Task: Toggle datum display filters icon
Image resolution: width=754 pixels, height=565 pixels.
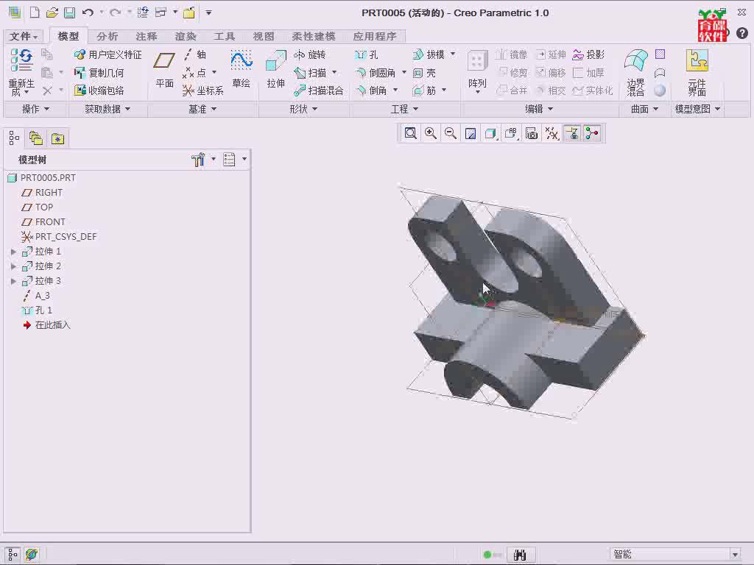Action: (x=552, y=133)
